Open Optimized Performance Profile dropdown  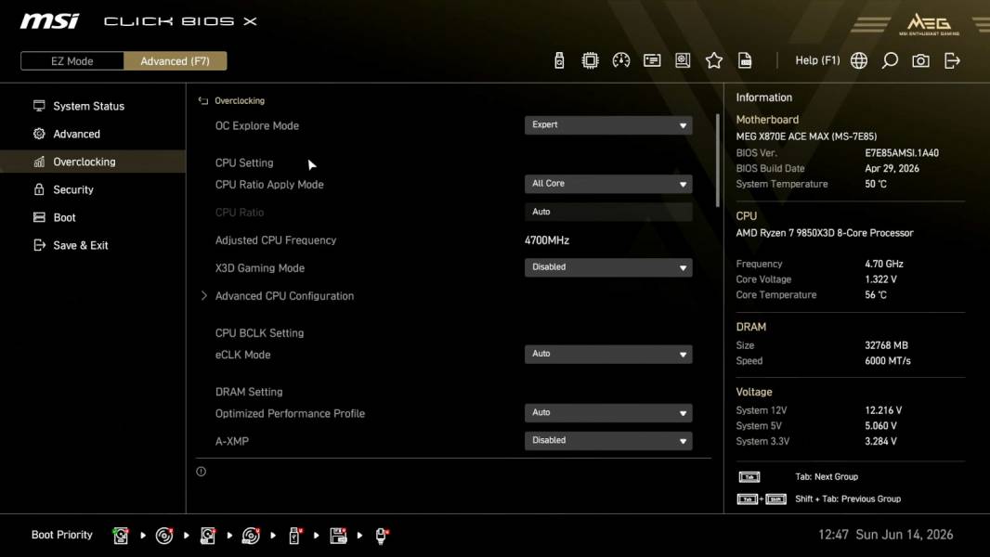[x=608, y=412]
